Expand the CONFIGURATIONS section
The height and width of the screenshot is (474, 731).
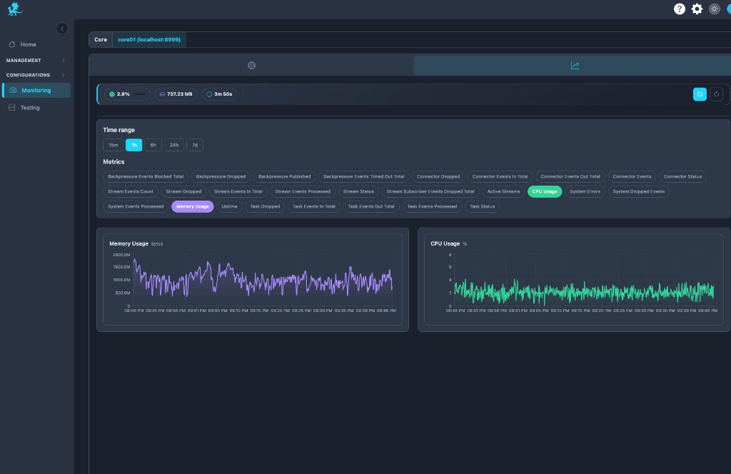[36, 75]
